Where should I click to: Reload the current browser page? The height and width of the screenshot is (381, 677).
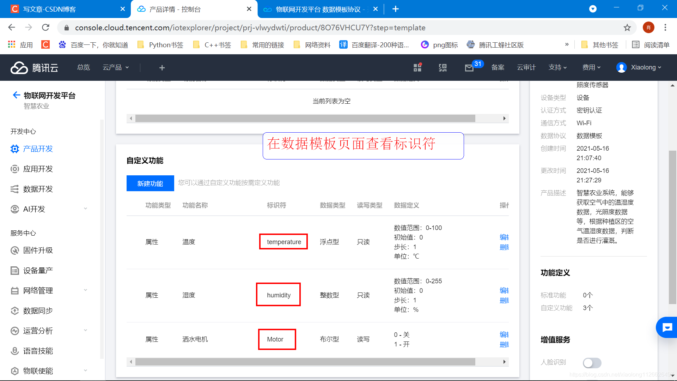click(45, 28)
